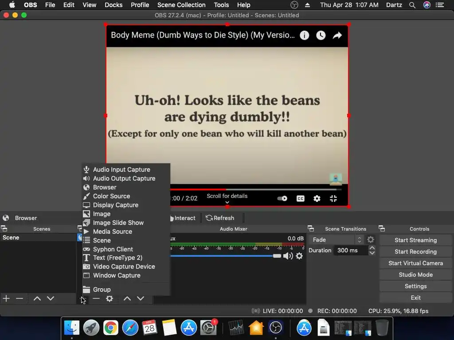Image resolution: width=454 pixels, height=340 pixels.
Task: Open source properties gear icon
Action: pyautogui.click(x=110, y=298)
